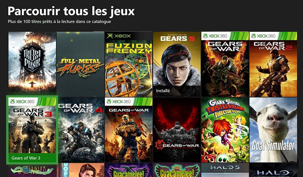Open the green Guacamelee! tile

(177, 170)
